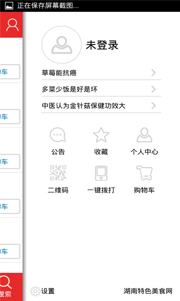Screen dimensions: 180x301
Task: Click the 湖南特色美食网 link
Action: [x=148, y=291]
